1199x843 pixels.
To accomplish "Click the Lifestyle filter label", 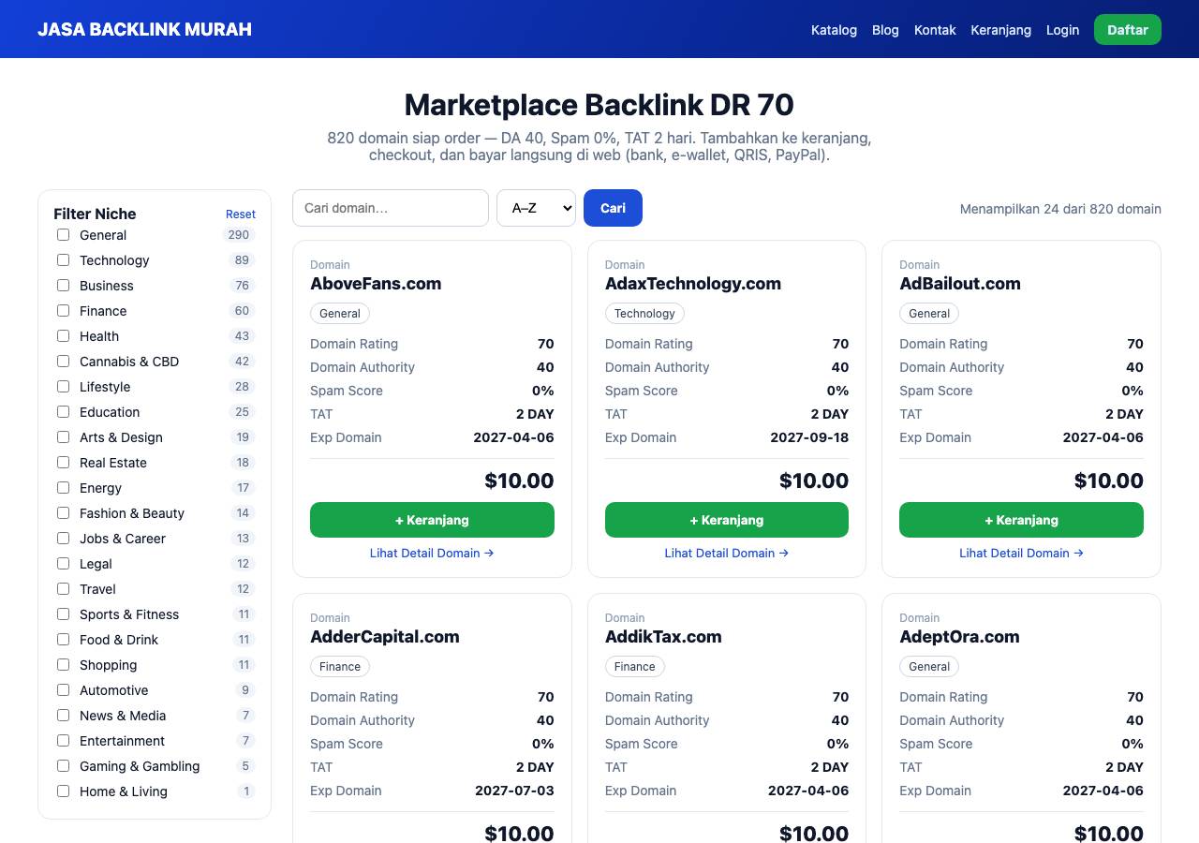I will pos(105,387).
